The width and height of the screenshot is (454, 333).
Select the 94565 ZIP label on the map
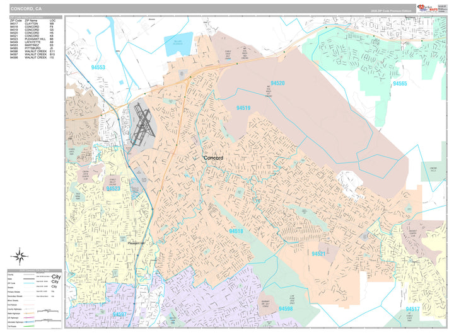(400, 84)
